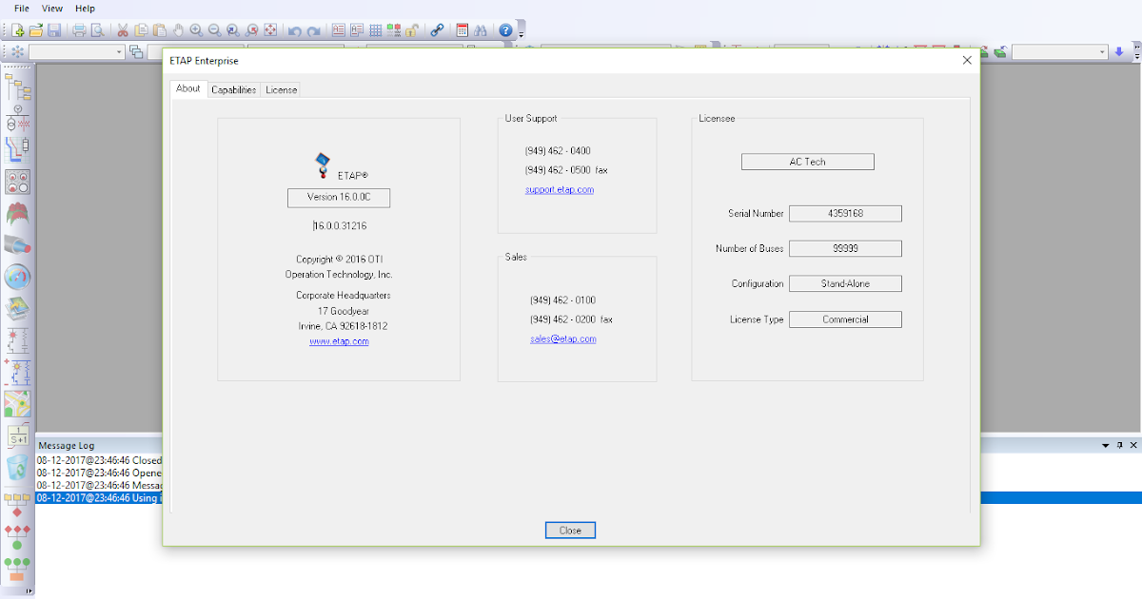Click the Zoom Out magnifier icon
Image resolution: width=1142 pixels, height=599 pixels.
[214, 30]
